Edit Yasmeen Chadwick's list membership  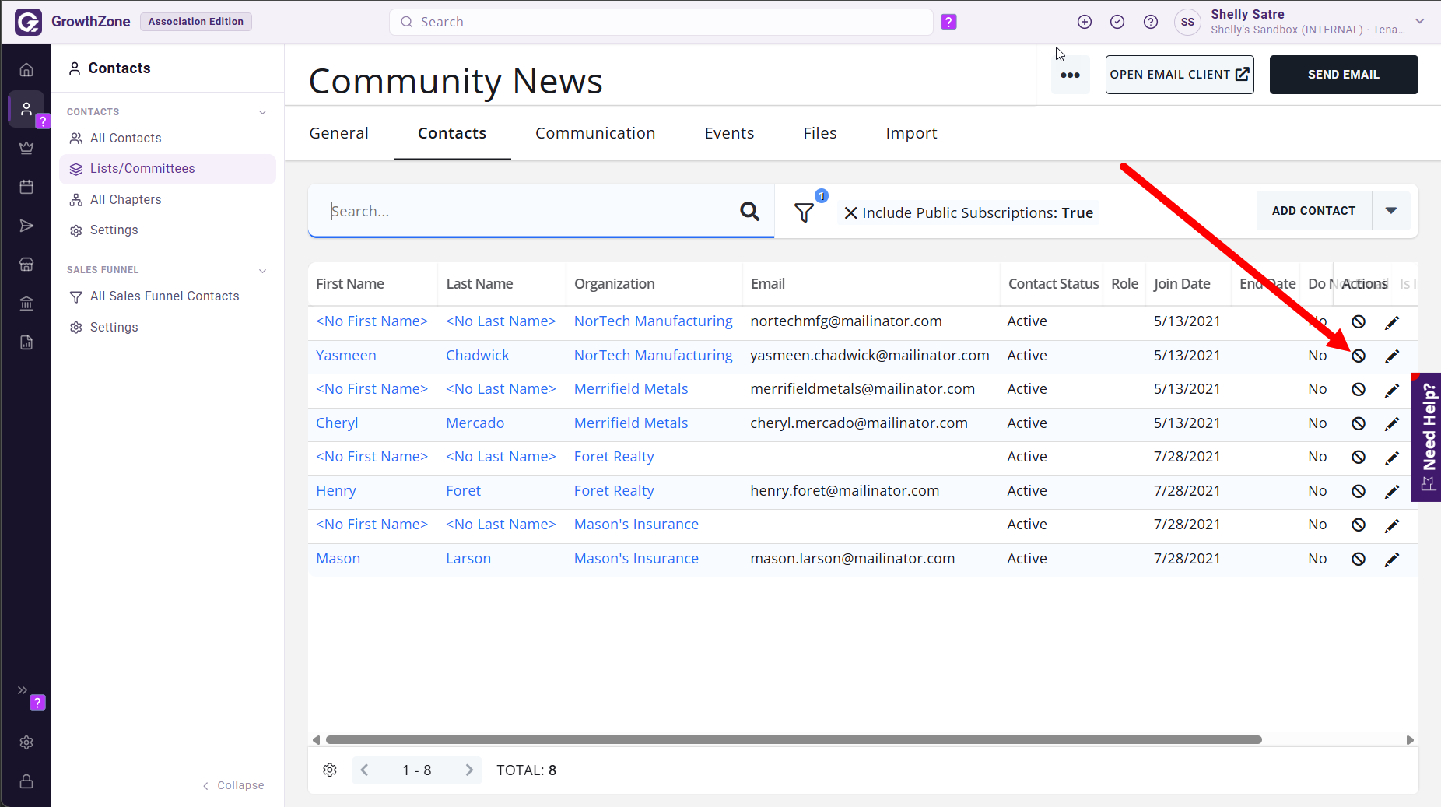pos(1392,356)
